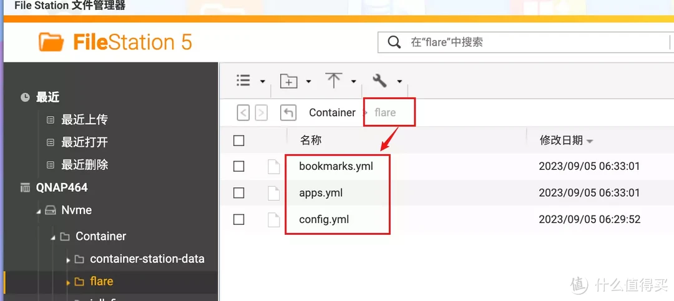
Task: Check the bookmarks.yml row checkbox
Action: [238, 166]
